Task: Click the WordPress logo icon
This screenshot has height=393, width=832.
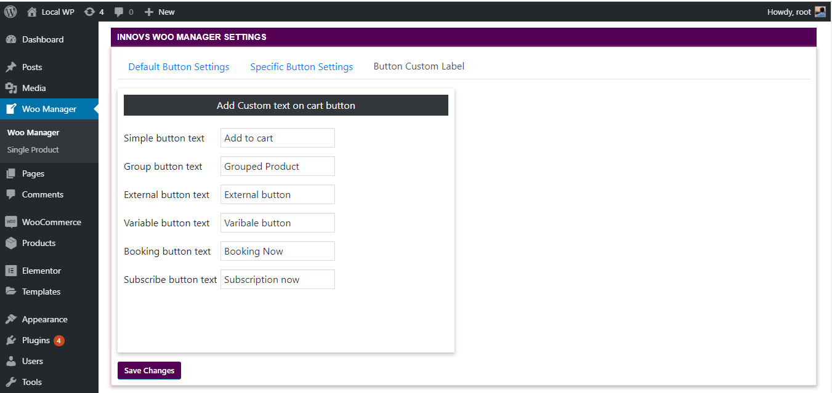Action: point(10,12)
